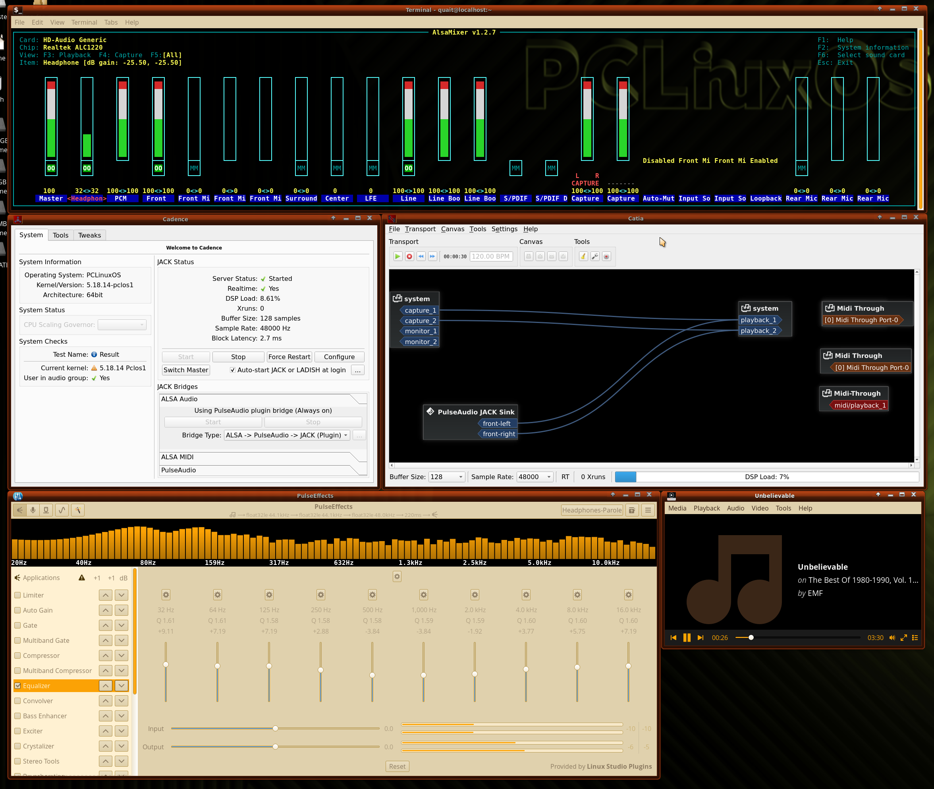
Task: Enable the Compressor checkbox
Action: [x=18, y=655]
